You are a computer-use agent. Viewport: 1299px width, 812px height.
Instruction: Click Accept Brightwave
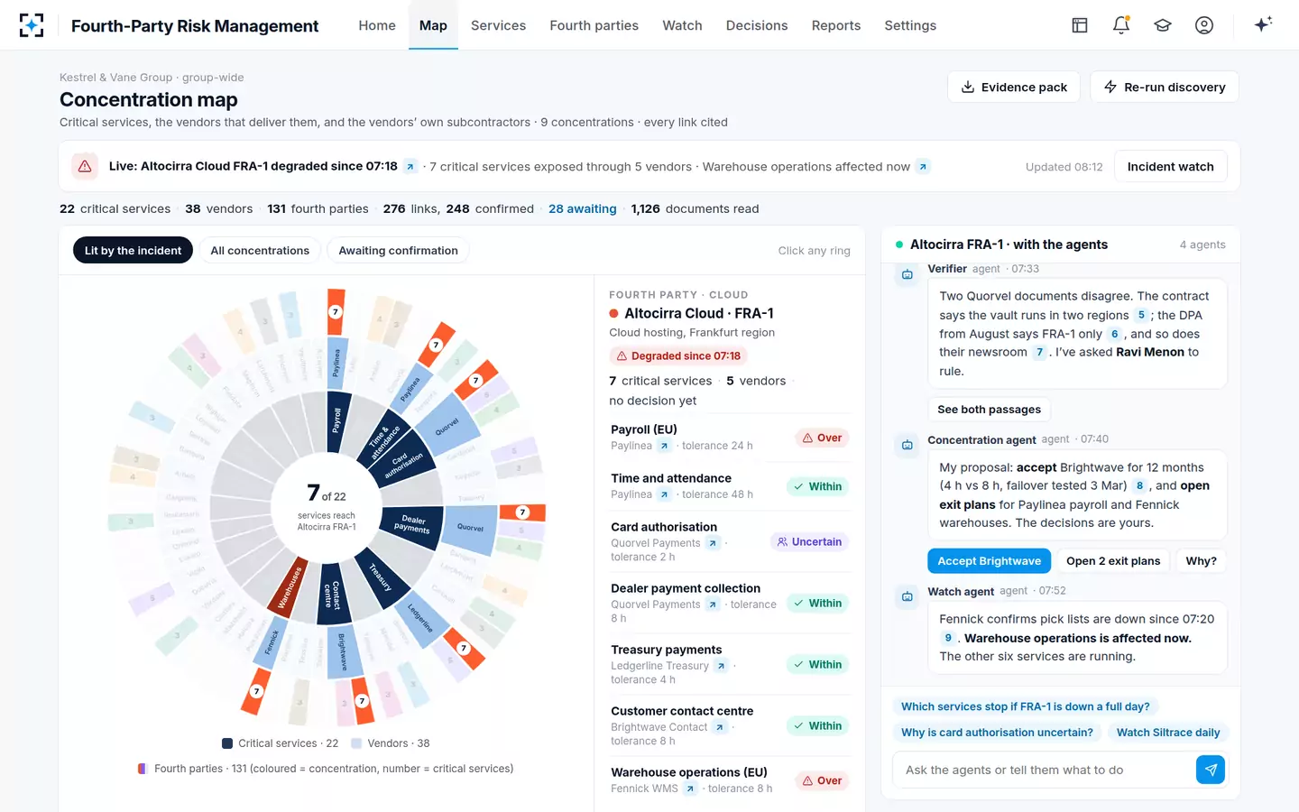point(989,561)
